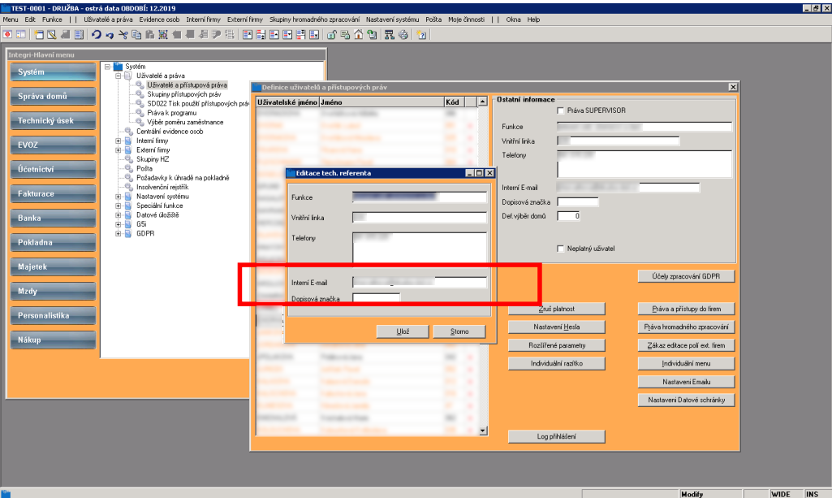Open the Evidence osob menu

pyautogui.click(x=159, y=19)
